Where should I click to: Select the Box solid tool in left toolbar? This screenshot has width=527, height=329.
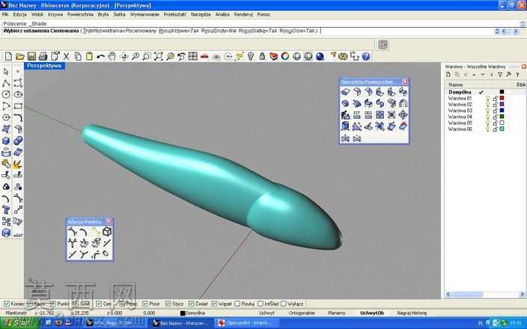6,141
